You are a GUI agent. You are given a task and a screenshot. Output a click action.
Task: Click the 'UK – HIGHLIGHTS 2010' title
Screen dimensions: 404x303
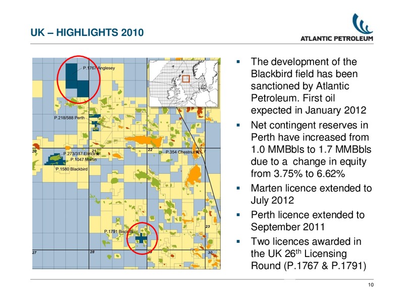coord(87,32)
